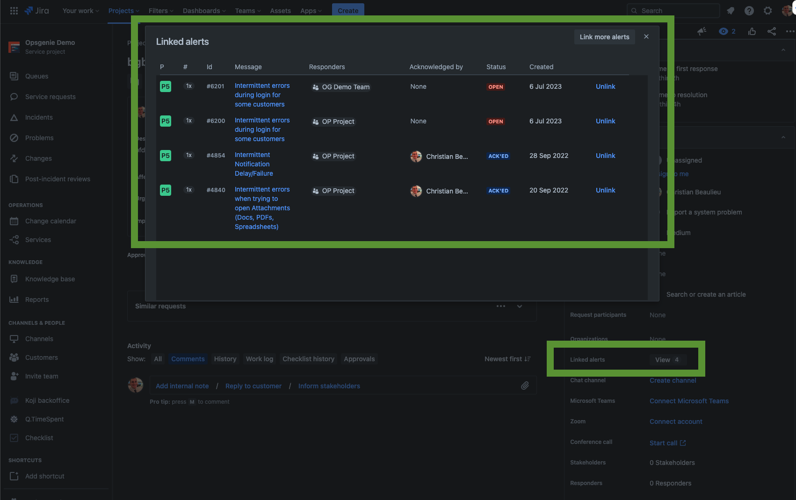Close the Linked alerts dialog
The height and width of the screenshot is (500, 796).
646,36
